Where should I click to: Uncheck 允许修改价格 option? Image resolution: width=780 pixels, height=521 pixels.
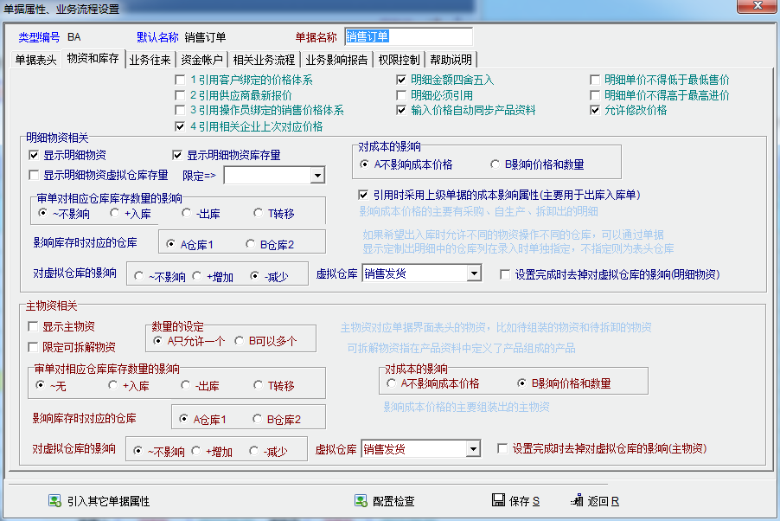[x=595, y=111]
